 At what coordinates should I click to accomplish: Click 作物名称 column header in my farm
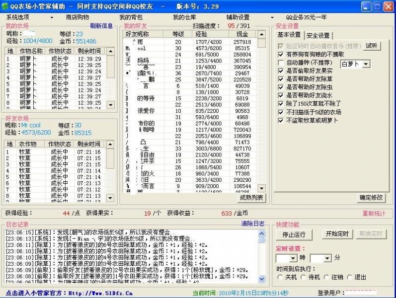click(x=31, y=51)
